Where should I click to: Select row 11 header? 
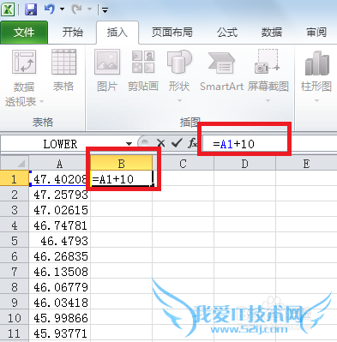pyautogui.click(x=15, y=333)
